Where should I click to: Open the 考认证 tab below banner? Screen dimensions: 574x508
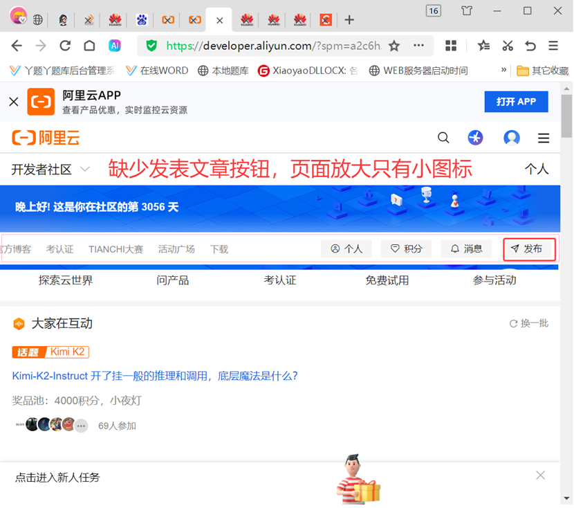click(x=280, y=280)
